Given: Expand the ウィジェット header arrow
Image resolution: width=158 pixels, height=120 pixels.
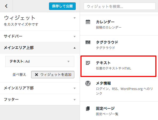Looking at the screenshot, I should pyautogui.click(x=75, y=18).
